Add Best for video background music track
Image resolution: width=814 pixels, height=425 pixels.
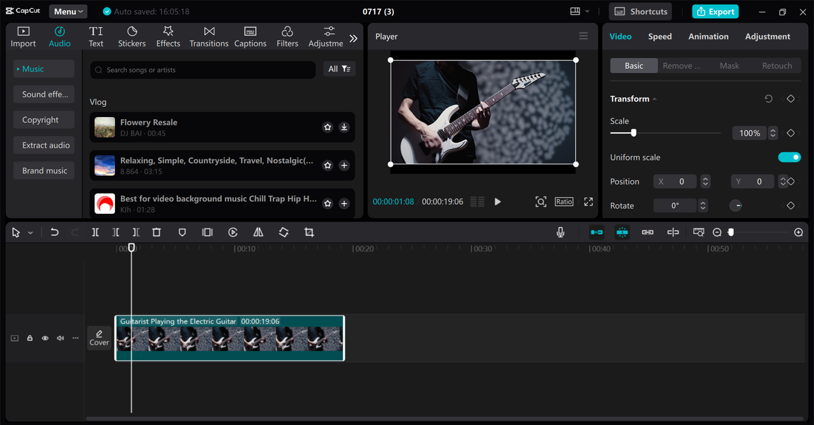coord(344,204)
